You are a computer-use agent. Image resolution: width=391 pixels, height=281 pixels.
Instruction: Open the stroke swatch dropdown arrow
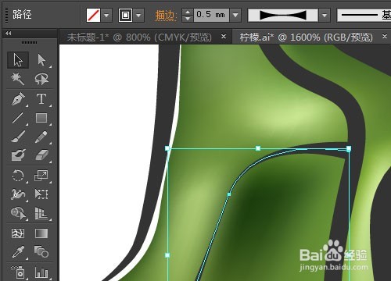(x=139, y=15)
